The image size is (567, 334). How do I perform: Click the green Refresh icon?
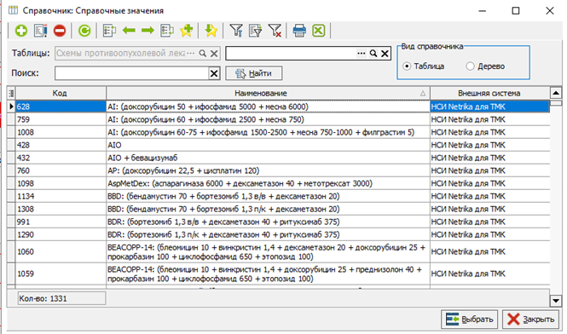(x=84, y=31)
